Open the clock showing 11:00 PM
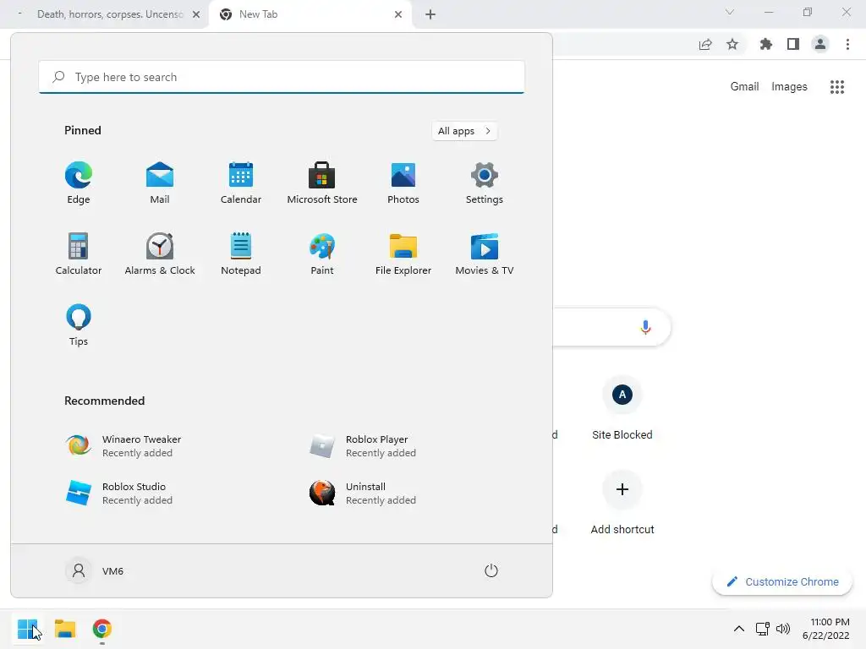Image resolution: width=866 pixels, height=649 pixels. (x=825, y=629)
